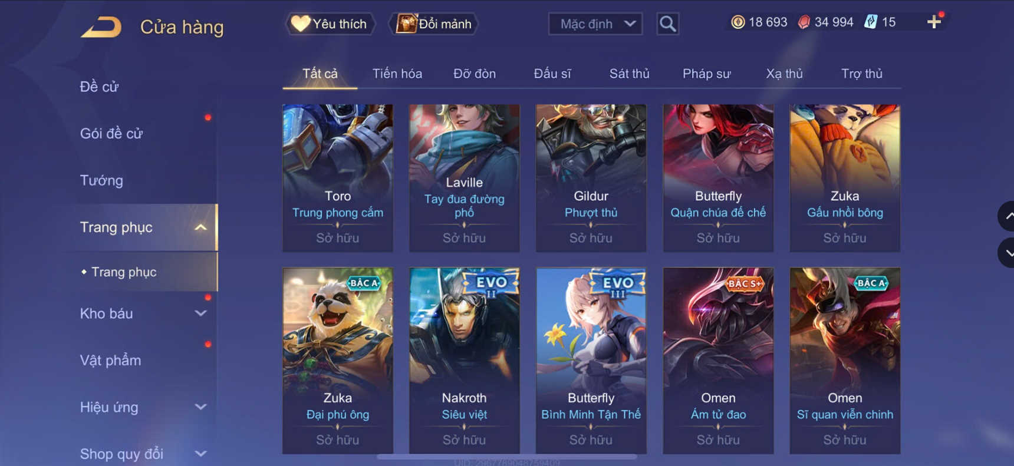Open the Mặc định sort dropdown
Screen dimensions: 1014x466
click(x=595, y=24)
